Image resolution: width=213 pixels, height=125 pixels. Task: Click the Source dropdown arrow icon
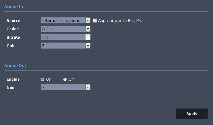(x=88, y=20)
